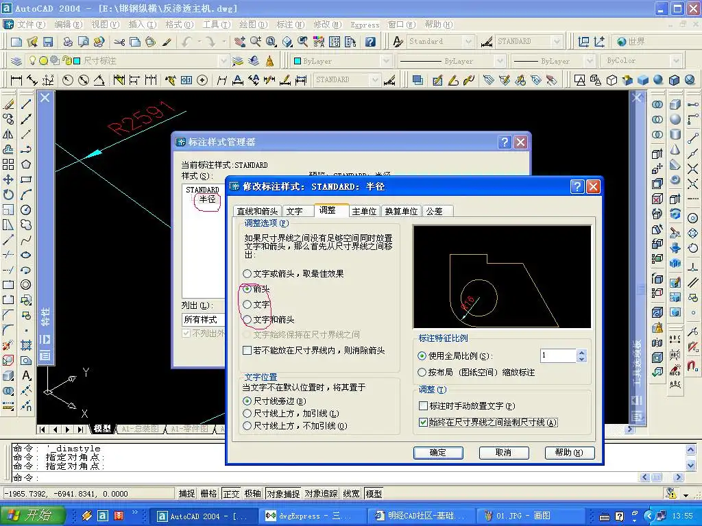The height and width of the screenshot is (526, 702).
Task: Click the Help question mark toolbar icon
Action: coord(370,42)
